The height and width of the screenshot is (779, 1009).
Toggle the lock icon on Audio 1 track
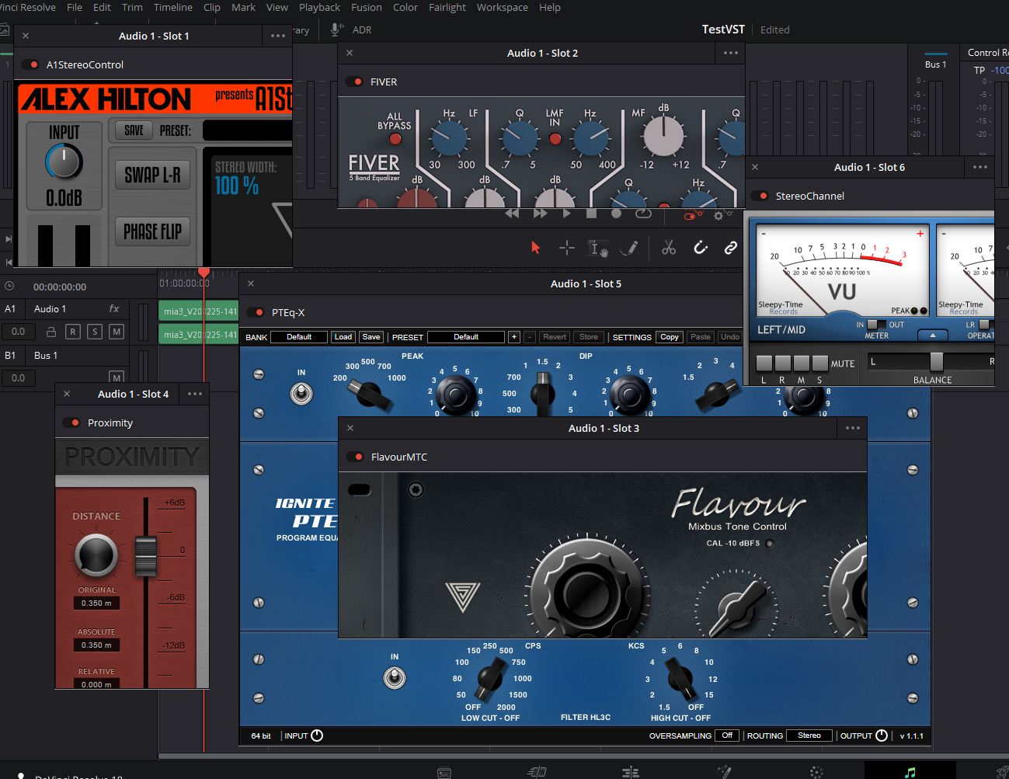coord(50,332)
